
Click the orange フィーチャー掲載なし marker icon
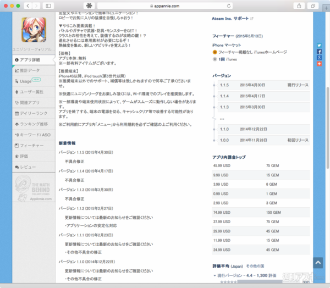215,52
